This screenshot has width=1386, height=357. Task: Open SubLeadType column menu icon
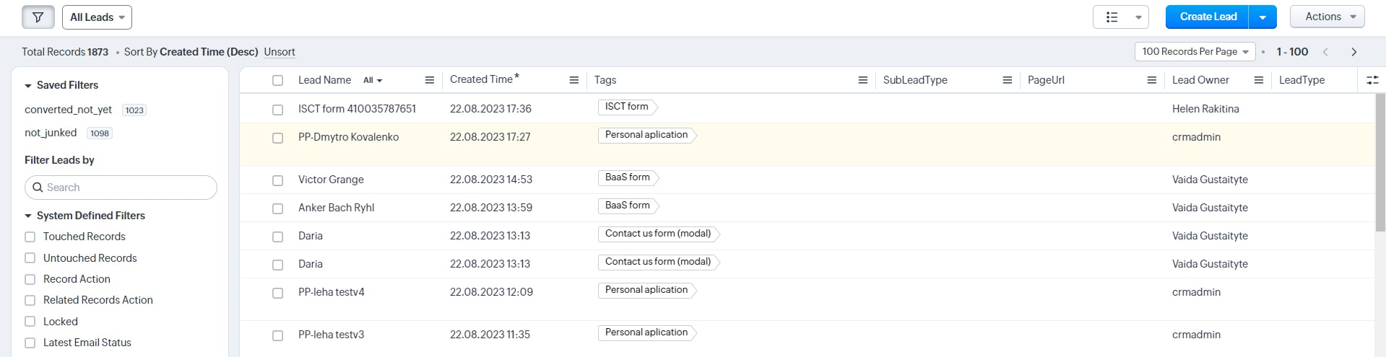[x=1007, y=80]
